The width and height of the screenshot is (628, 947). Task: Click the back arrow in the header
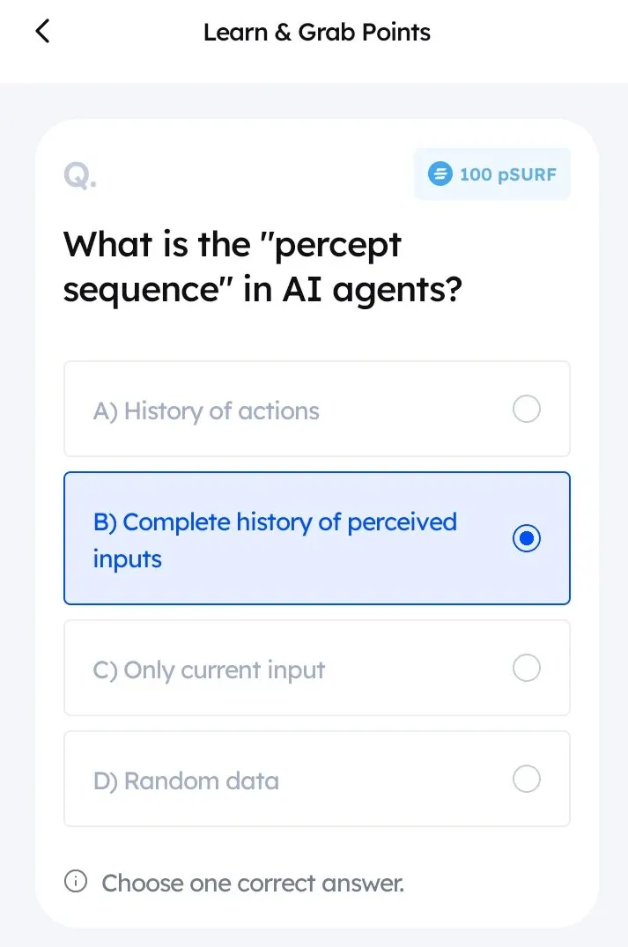[41, 31]
